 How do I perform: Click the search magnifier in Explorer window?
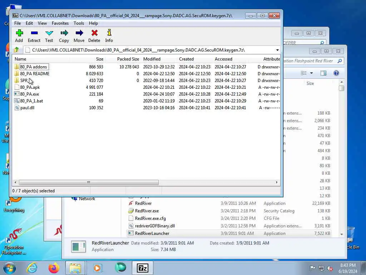point(340,61)
